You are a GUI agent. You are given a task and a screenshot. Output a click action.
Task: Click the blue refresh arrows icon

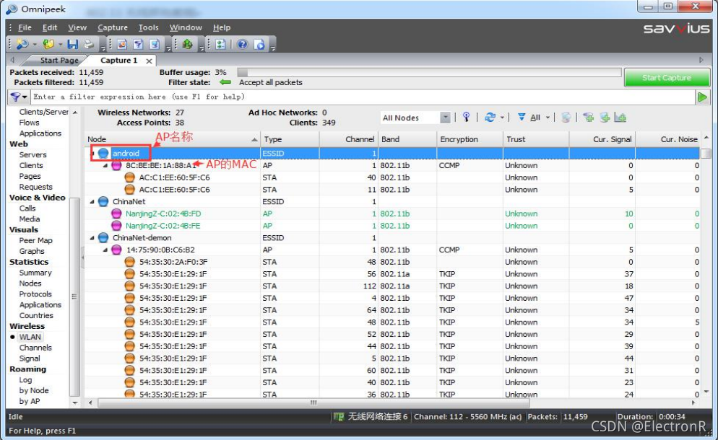[490, 117]
